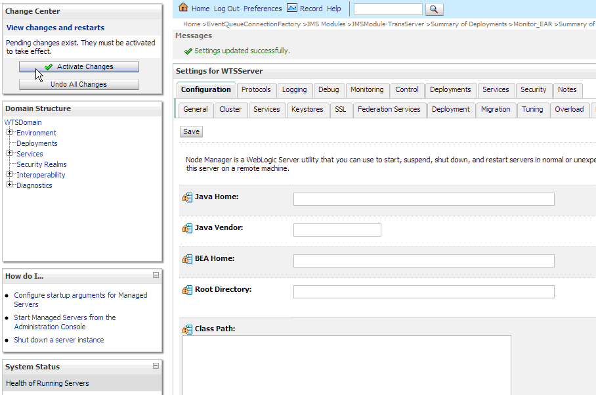Expand the Diagnostics tree node
Viewport: 596px width, 395px height.
[9, 185]
